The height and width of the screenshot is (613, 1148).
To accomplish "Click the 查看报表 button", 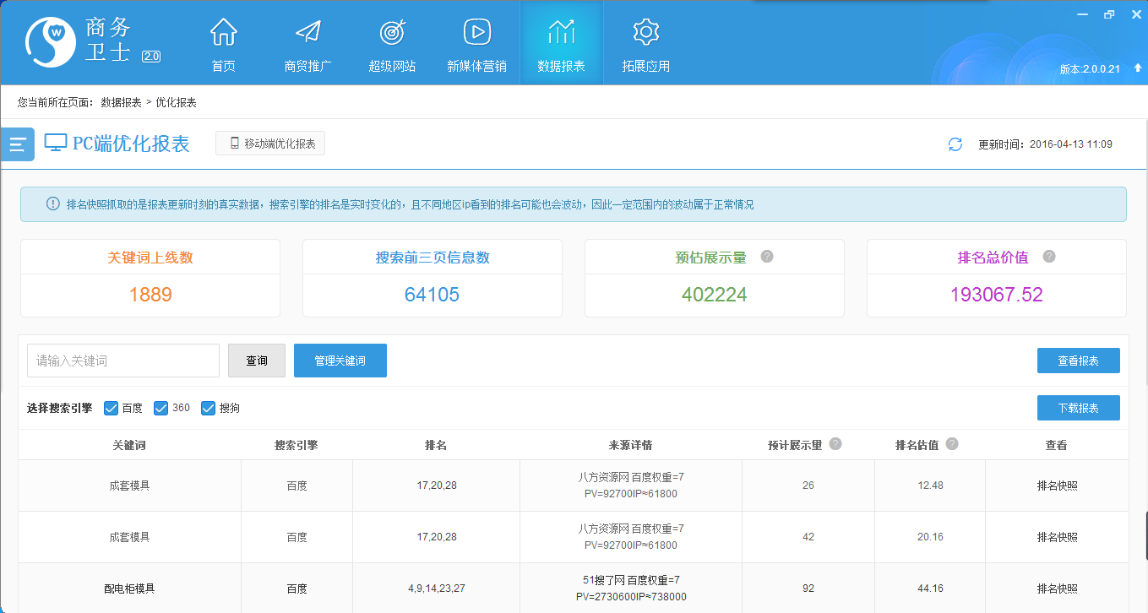I will pos(1078,361).
